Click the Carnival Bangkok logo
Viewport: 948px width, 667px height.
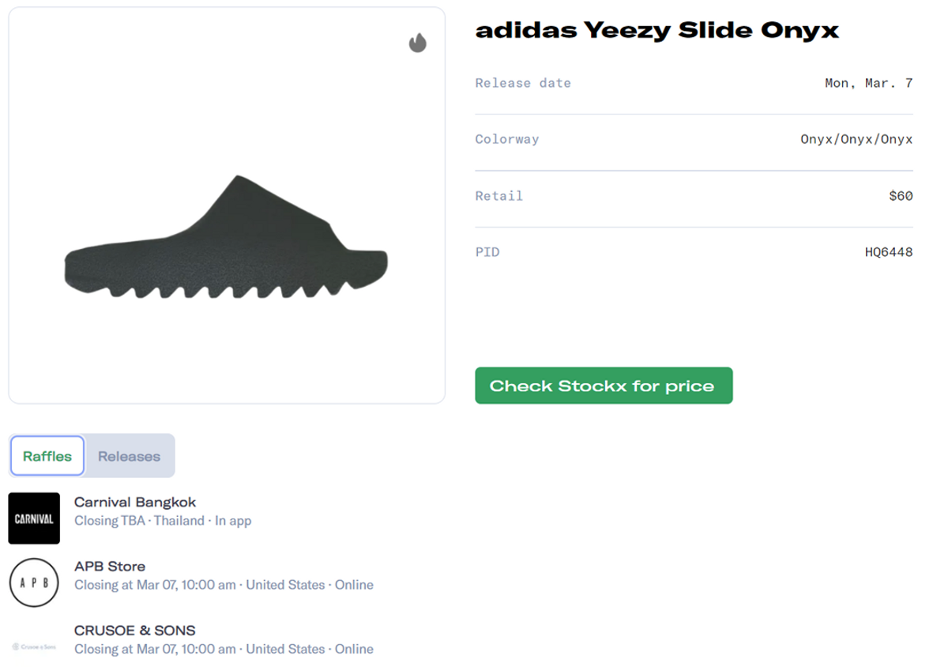(33, 518)
